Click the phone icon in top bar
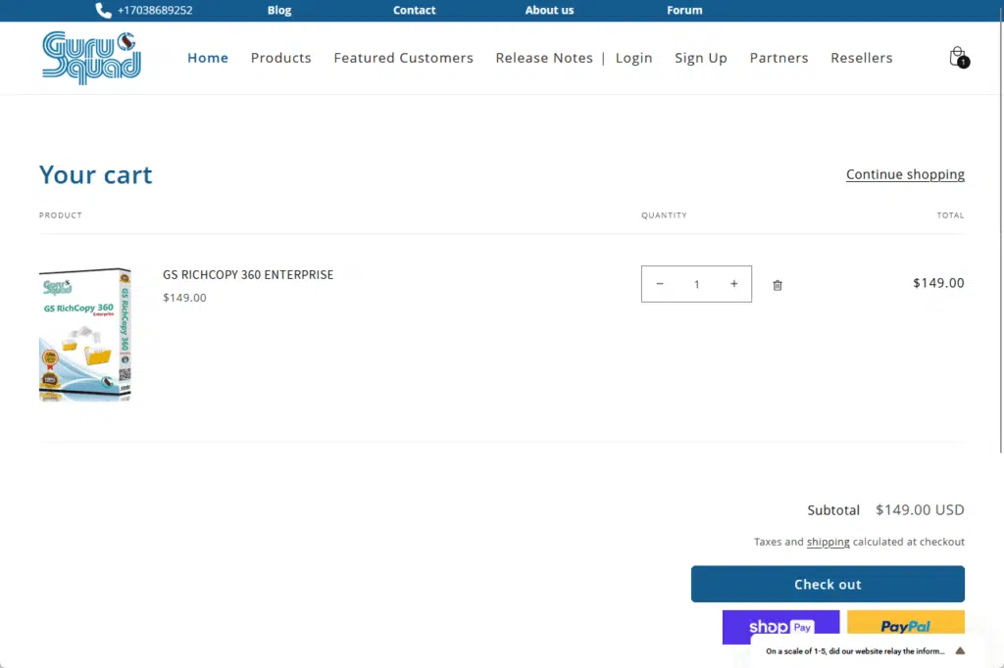 103,10
